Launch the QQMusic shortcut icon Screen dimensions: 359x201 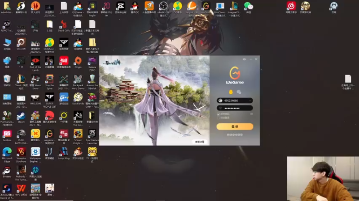click(x=49, y=46)
